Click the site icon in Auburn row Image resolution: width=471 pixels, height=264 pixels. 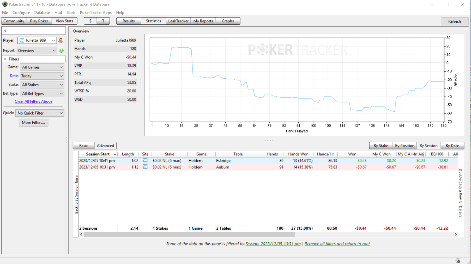pos(145,167)
